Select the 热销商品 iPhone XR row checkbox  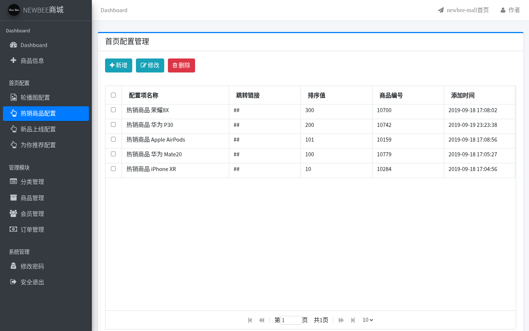[113, 169]
